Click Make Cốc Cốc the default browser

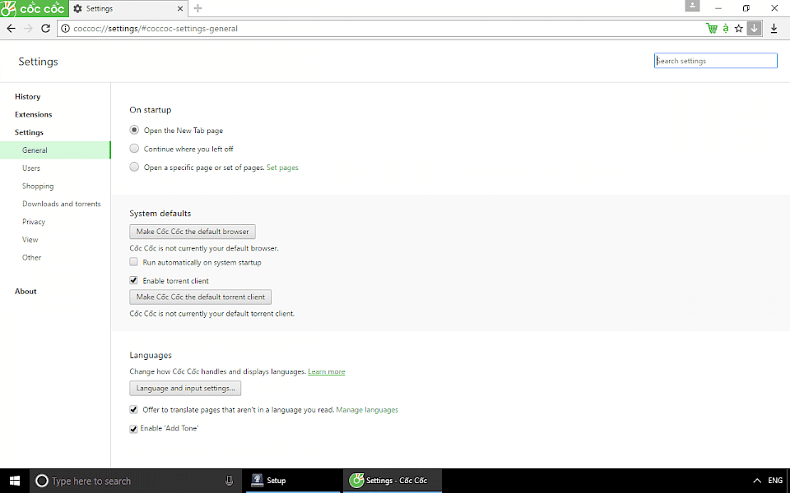(x=193, y=232)
